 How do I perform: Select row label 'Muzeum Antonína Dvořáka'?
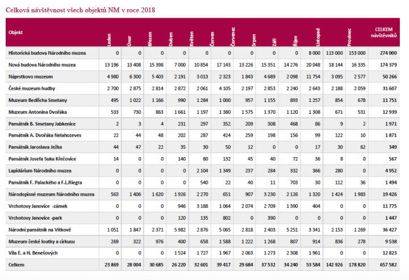(x=37, y=112)
